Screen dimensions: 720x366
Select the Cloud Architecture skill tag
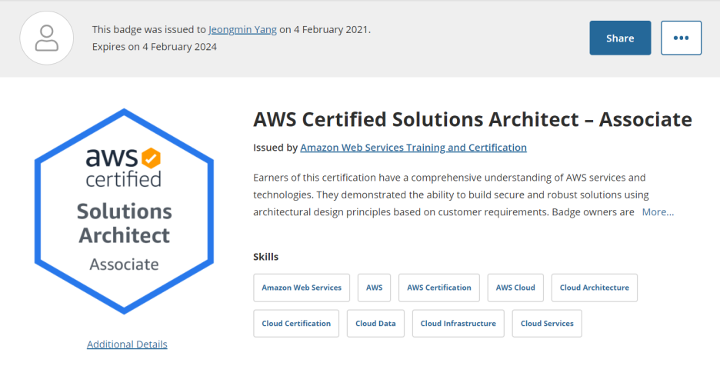coord(594,288)
